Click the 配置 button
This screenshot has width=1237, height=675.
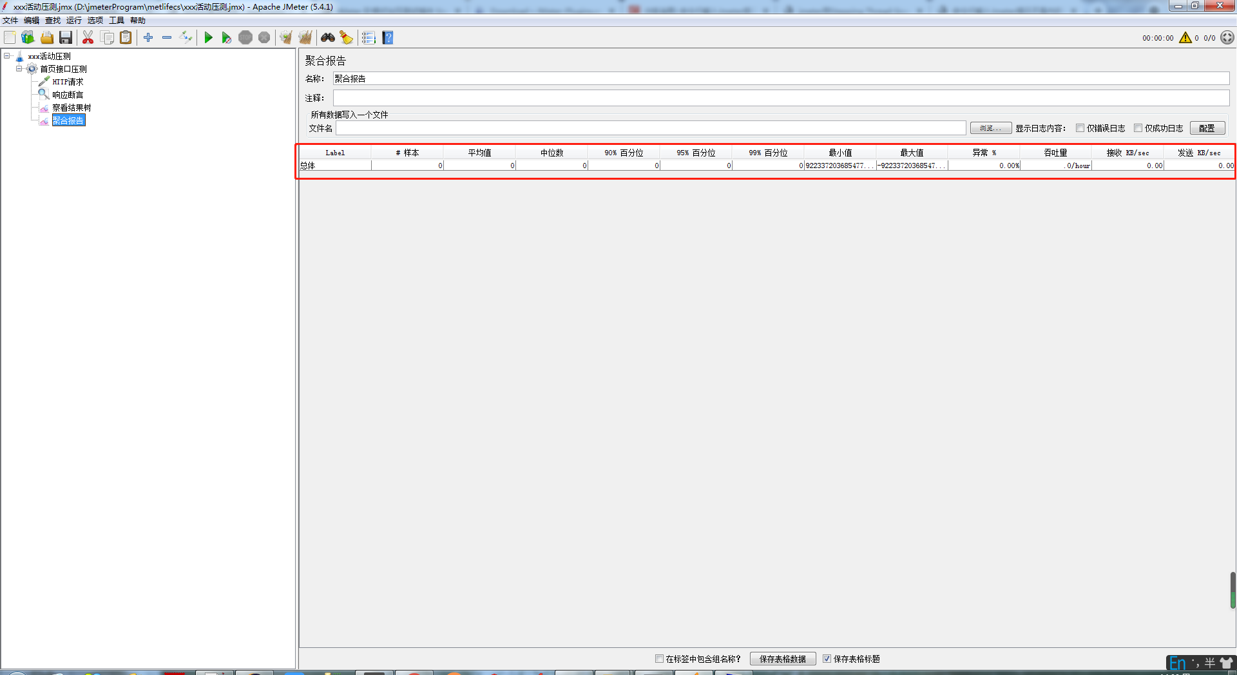coord(1207,128)
